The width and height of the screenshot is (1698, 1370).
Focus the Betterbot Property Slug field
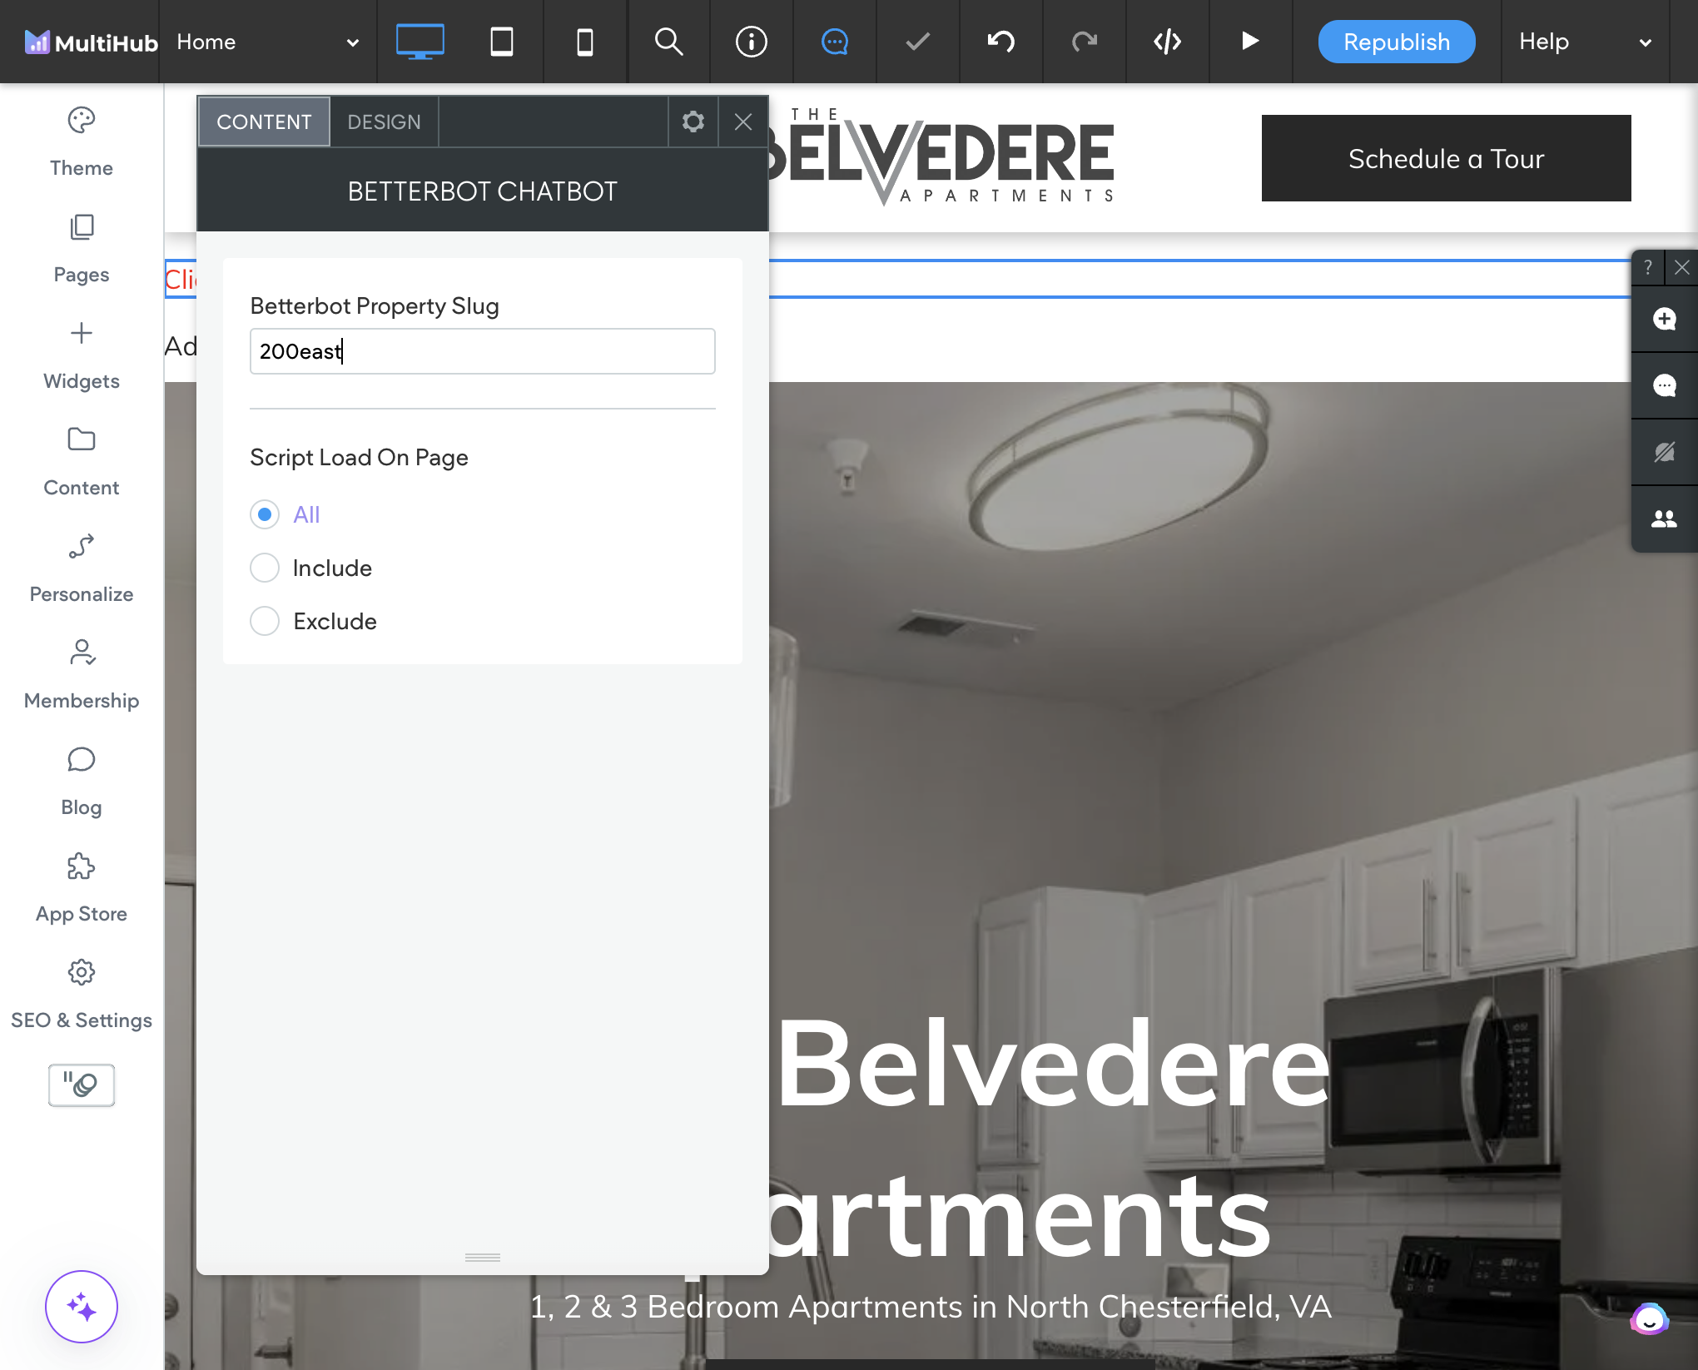[x=482, y=351]
